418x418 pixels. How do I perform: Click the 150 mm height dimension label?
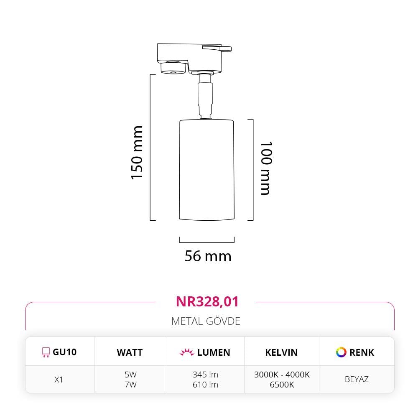point(137,153)
